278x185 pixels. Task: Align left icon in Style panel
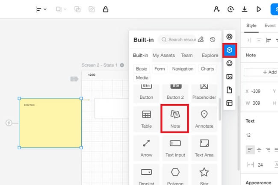[269, 40]
